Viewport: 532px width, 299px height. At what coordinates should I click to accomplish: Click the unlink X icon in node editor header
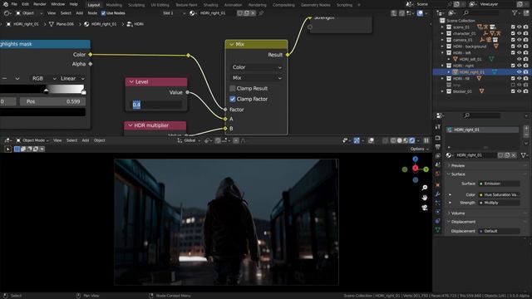pyautogui.click(x=253, y=13)
